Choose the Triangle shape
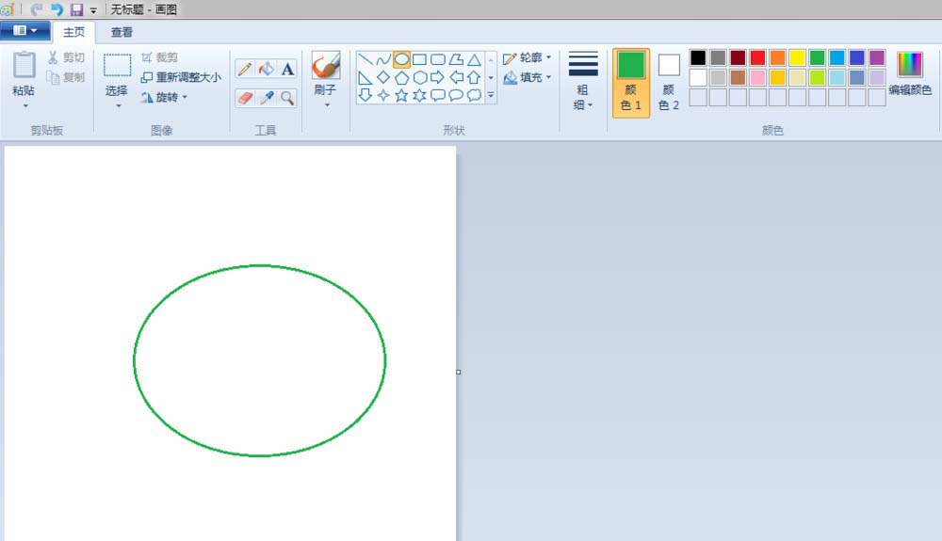This screenshot has width=942, height=541. click(474, 59)
